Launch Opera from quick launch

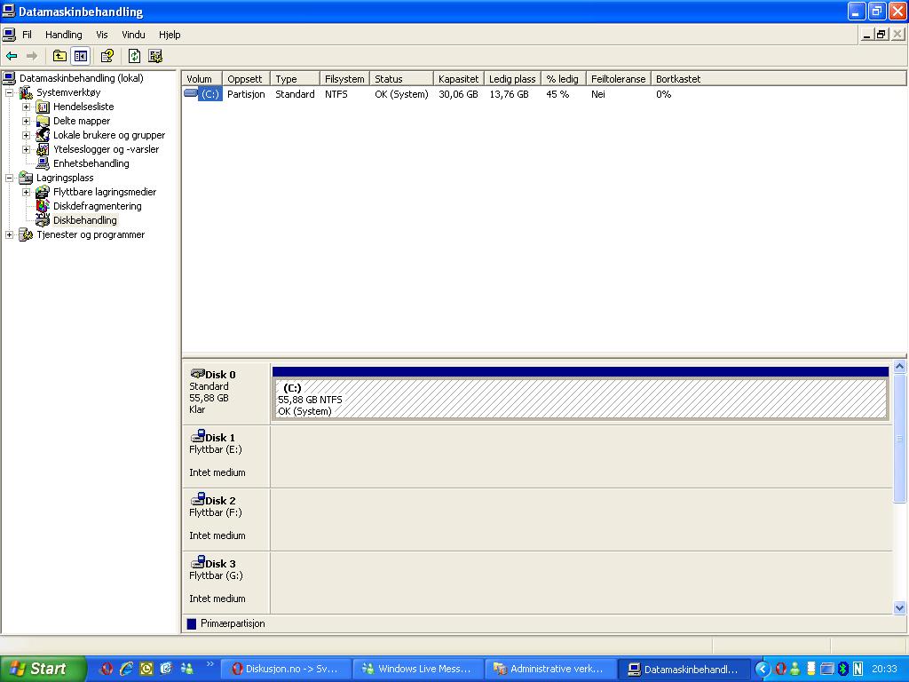tap(107, 669)
